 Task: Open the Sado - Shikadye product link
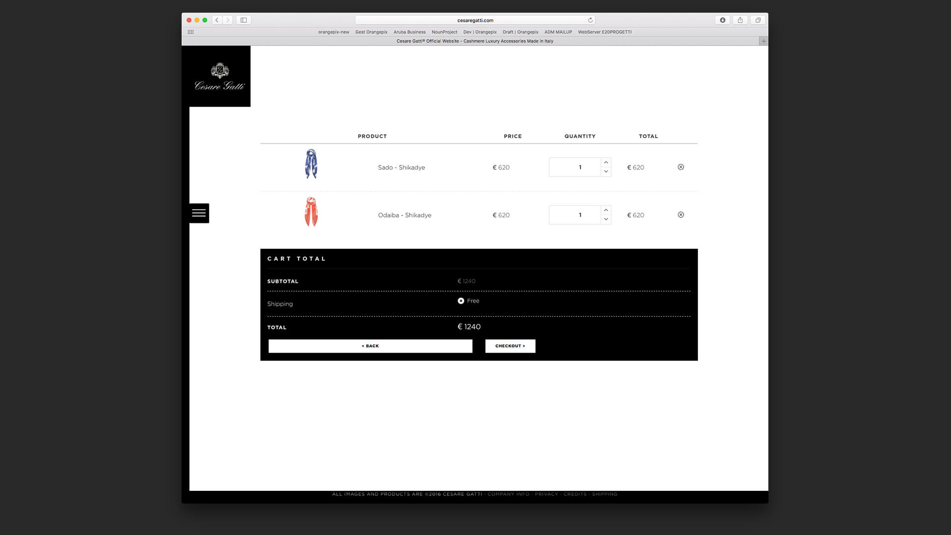point(401,167)
